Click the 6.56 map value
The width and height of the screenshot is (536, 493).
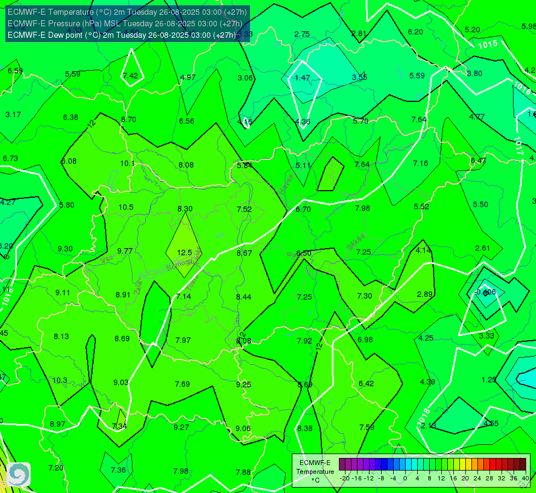187,121
